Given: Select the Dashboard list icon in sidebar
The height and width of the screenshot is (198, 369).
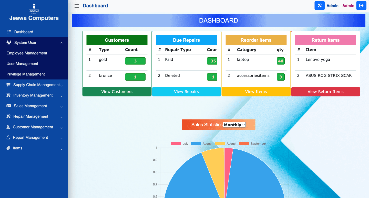Looking at the screenshot, I should click(9, 32).
